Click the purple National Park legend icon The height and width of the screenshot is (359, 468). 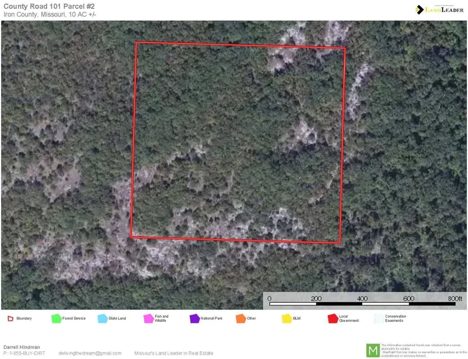point(195,318)
